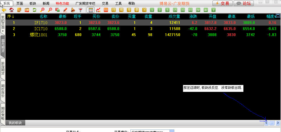Image resolution: width=281 pixels, height=132 pixels.
Task: Sort by the 序 column header
Action: pyautogui.click(x=11, y=16)
